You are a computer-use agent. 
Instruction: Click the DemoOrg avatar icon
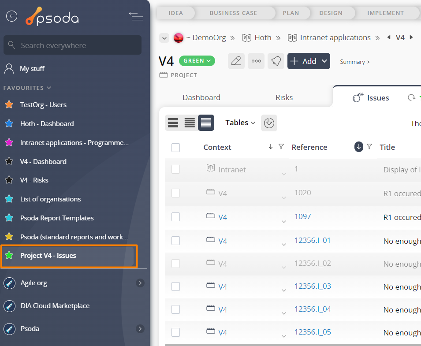pyautogui.click(x=179, y=38)
